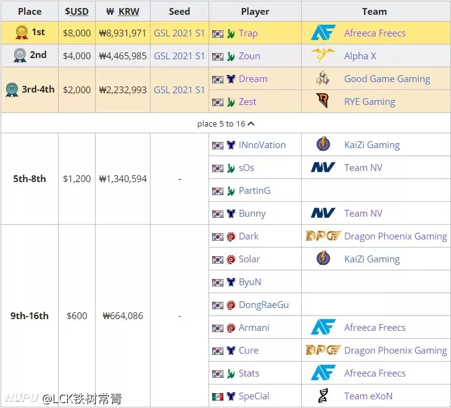Image resolution: width=451 pixels, height=408 pixels.
Task: Click the Alpha X team logo
Action: click(x=323, y=56)
